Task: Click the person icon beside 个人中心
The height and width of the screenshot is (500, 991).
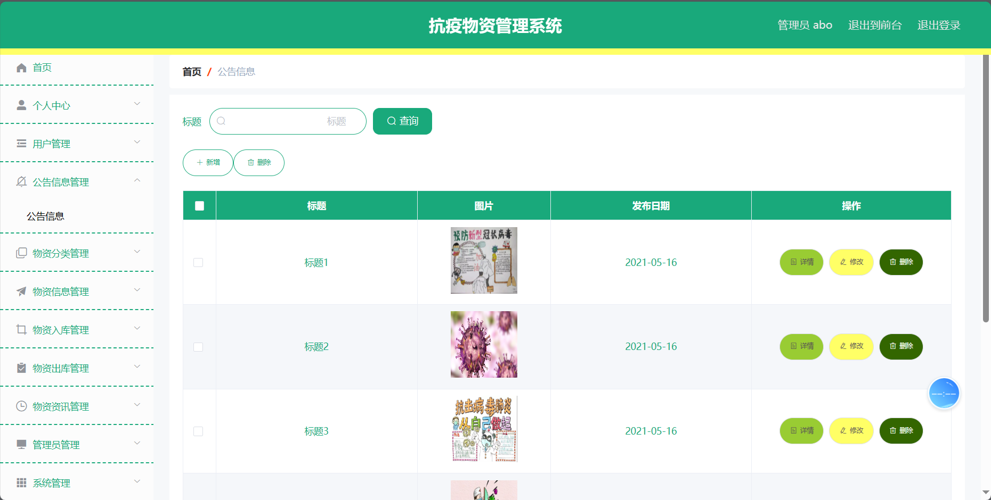Action: pyautogui.click(x=21, y=105)
